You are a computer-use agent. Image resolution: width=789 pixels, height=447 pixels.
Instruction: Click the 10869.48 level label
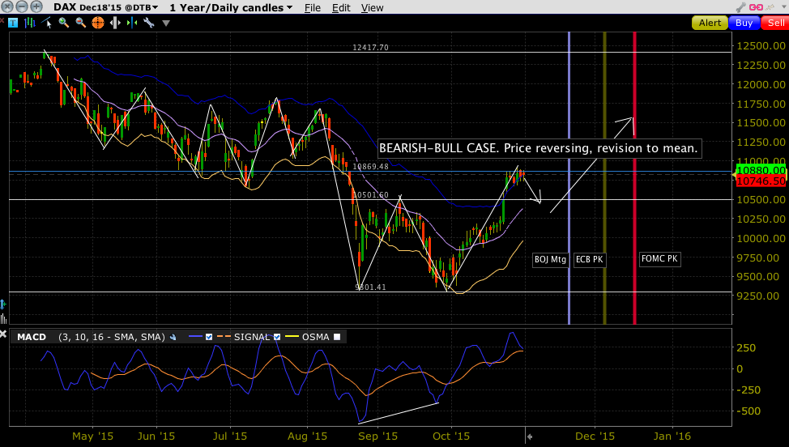pyautogui.click(x=370, y=167)
